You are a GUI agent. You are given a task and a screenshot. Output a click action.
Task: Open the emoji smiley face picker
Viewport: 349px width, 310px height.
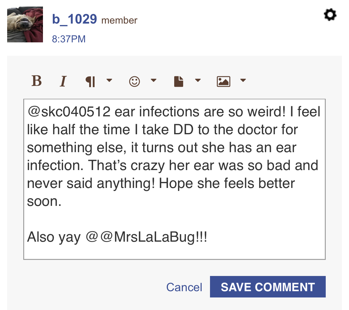point(135,81)
